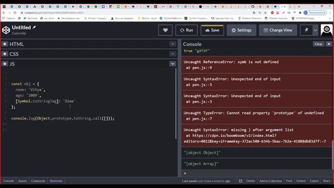
Task: Expand JS editor dropdown chevron
Action: click(x=173, y=64)
